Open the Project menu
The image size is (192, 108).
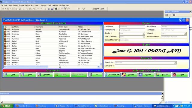coord(15,5)
